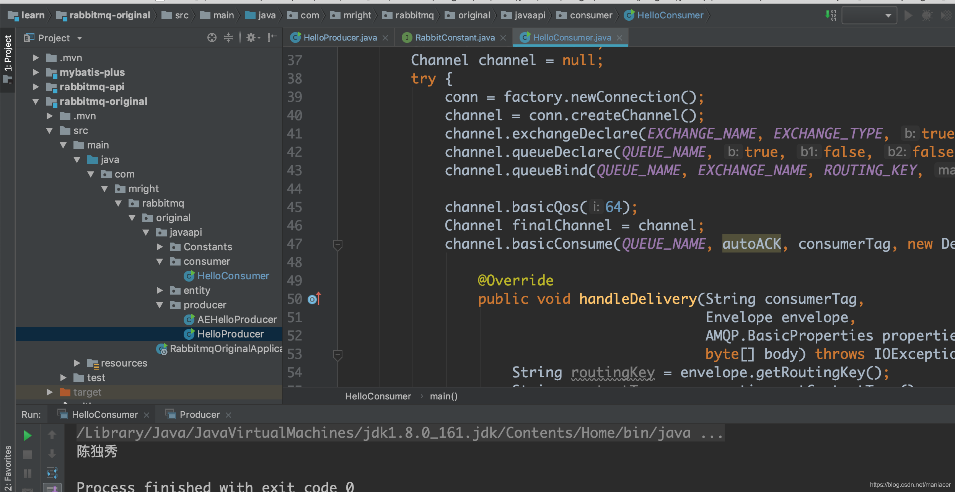Click the override gutter marker on line 50

[x=314, y=299]
